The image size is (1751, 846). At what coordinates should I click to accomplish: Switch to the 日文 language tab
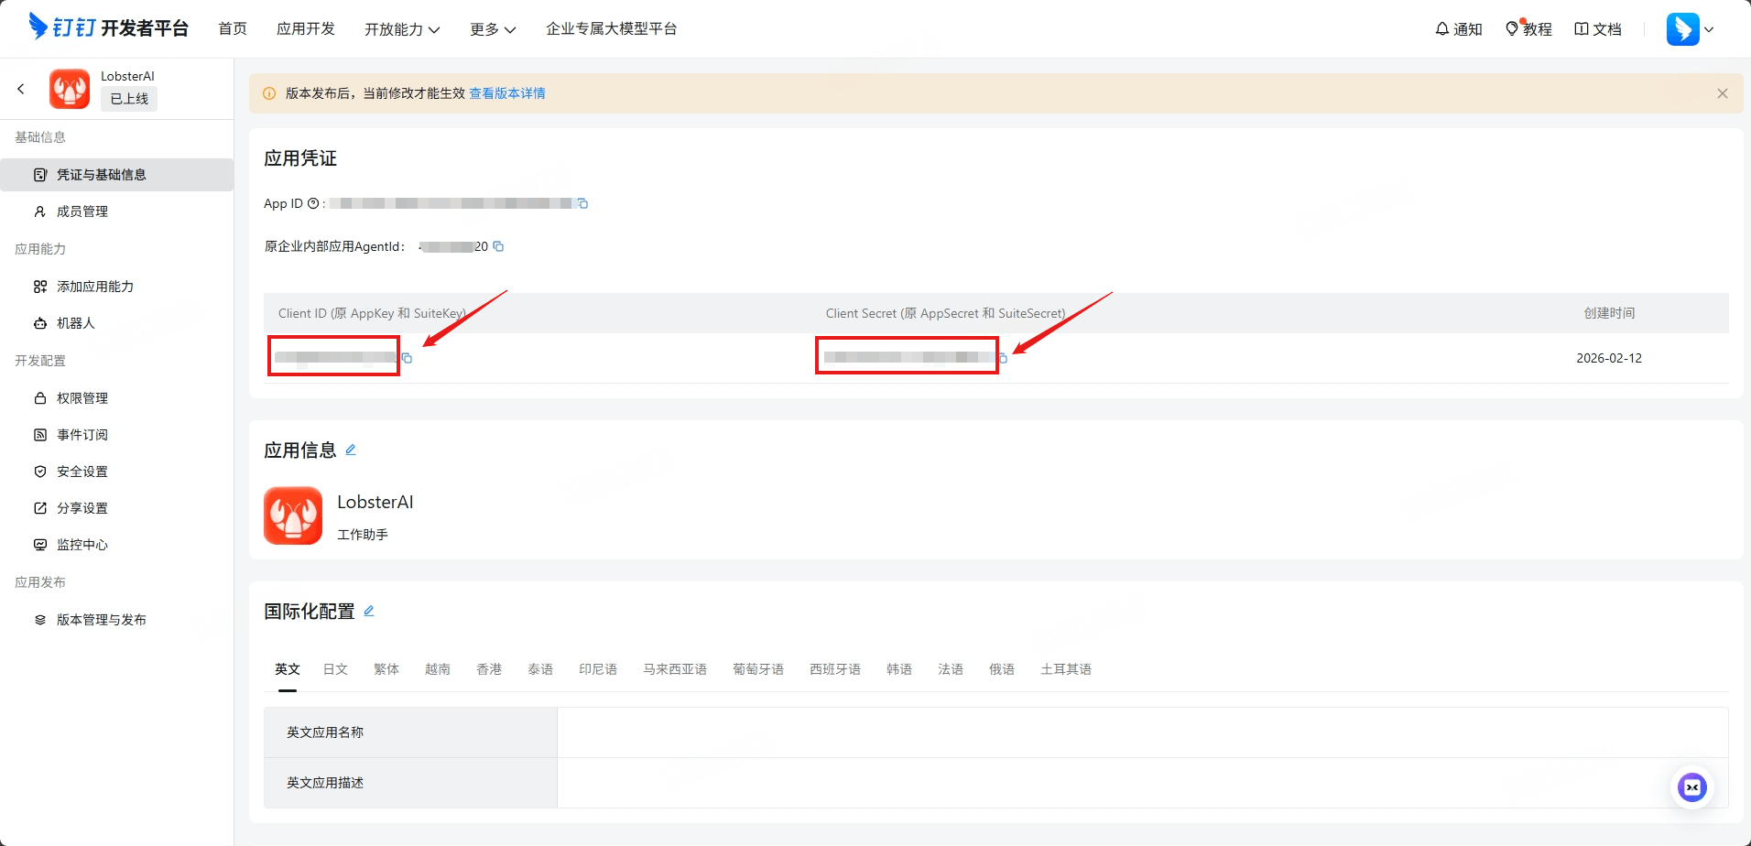click(335, 668)
